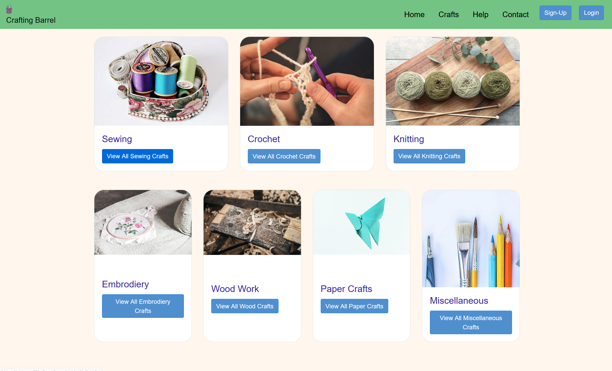612x371 pixels.
Task: Open View All Crochet Crafts
Action: (284, 156)
